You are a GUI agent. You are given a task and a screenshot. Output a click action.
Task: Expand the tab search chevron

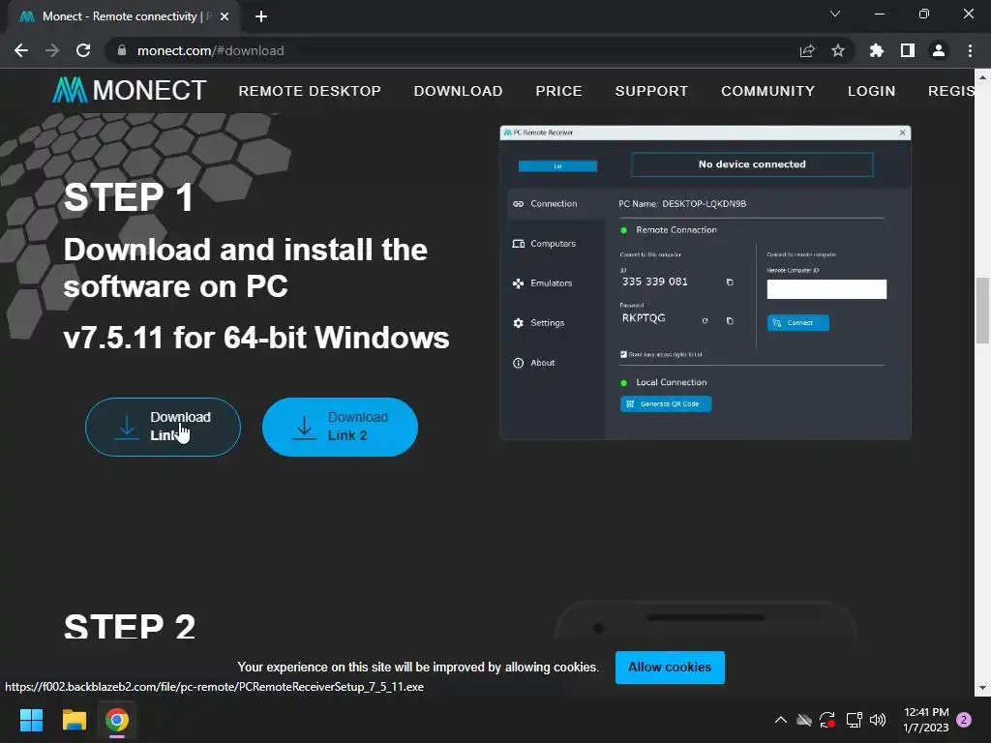(x=835, y=14)
